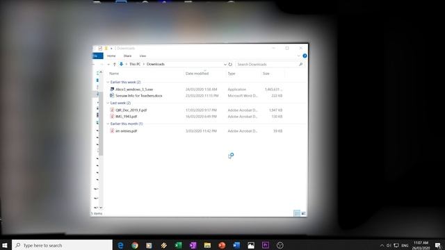
Task: Open the ENG language switcher
Action: 405,245
